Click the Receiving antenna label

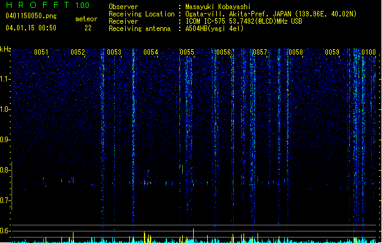click(140, 29)
